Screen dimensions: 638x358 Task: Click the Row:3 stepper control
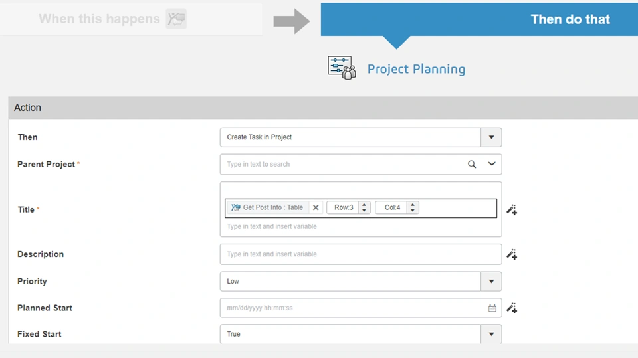coord(364,207)
